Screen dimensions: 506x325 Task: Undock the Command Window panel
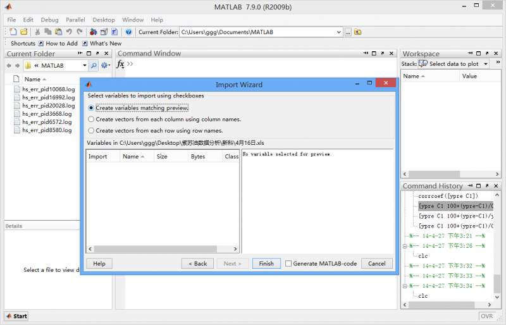(383, 53)
